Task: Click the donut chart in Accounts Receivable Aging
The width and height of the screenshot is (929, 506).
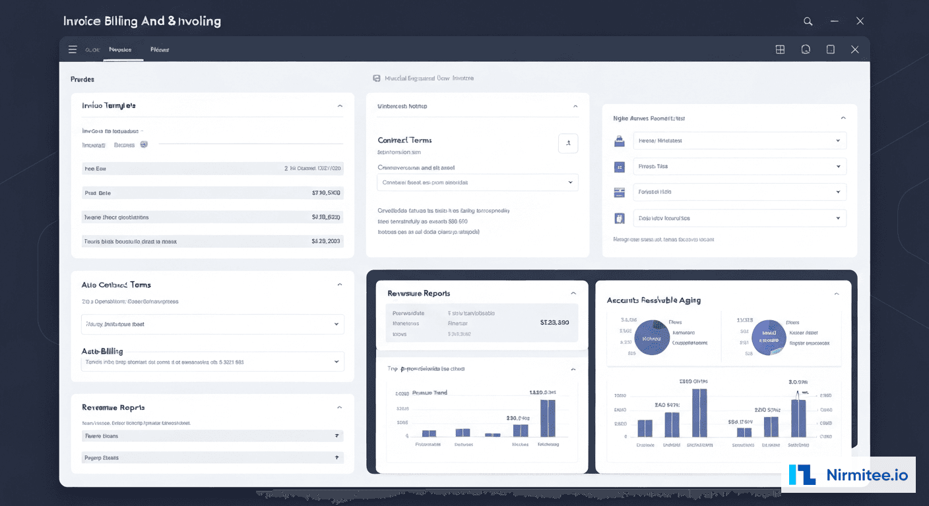Action: pos(653,337)
